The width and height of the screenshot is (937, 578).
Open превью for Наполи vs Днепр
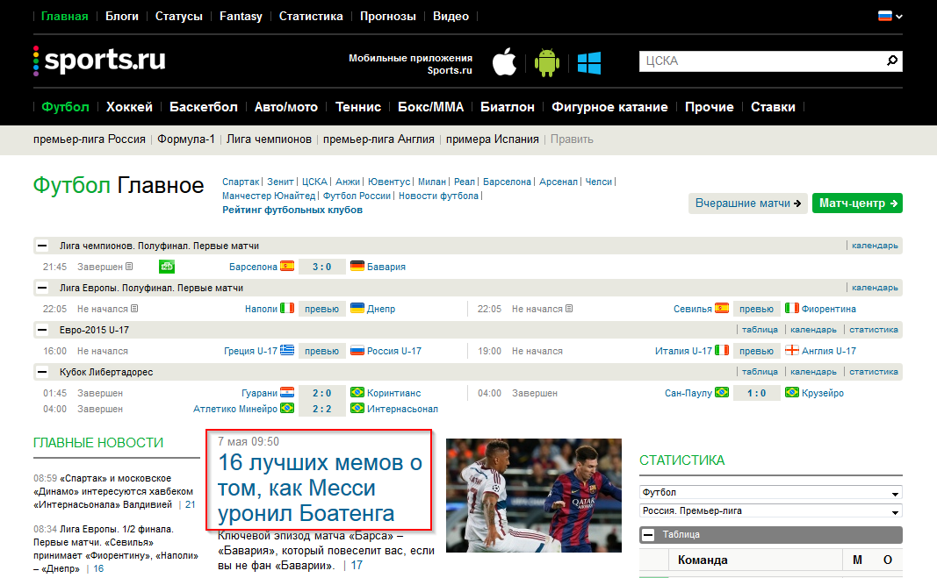[322, 309]
